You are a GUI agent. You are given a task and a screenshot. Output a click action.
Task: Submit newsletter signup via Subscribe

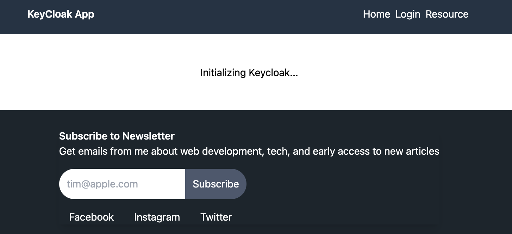tap(216, 184)
